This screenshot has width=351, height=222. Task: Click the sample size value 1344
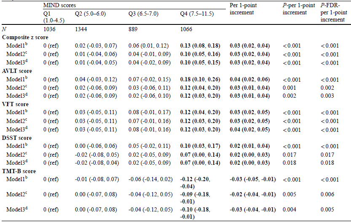click(82, 29)
